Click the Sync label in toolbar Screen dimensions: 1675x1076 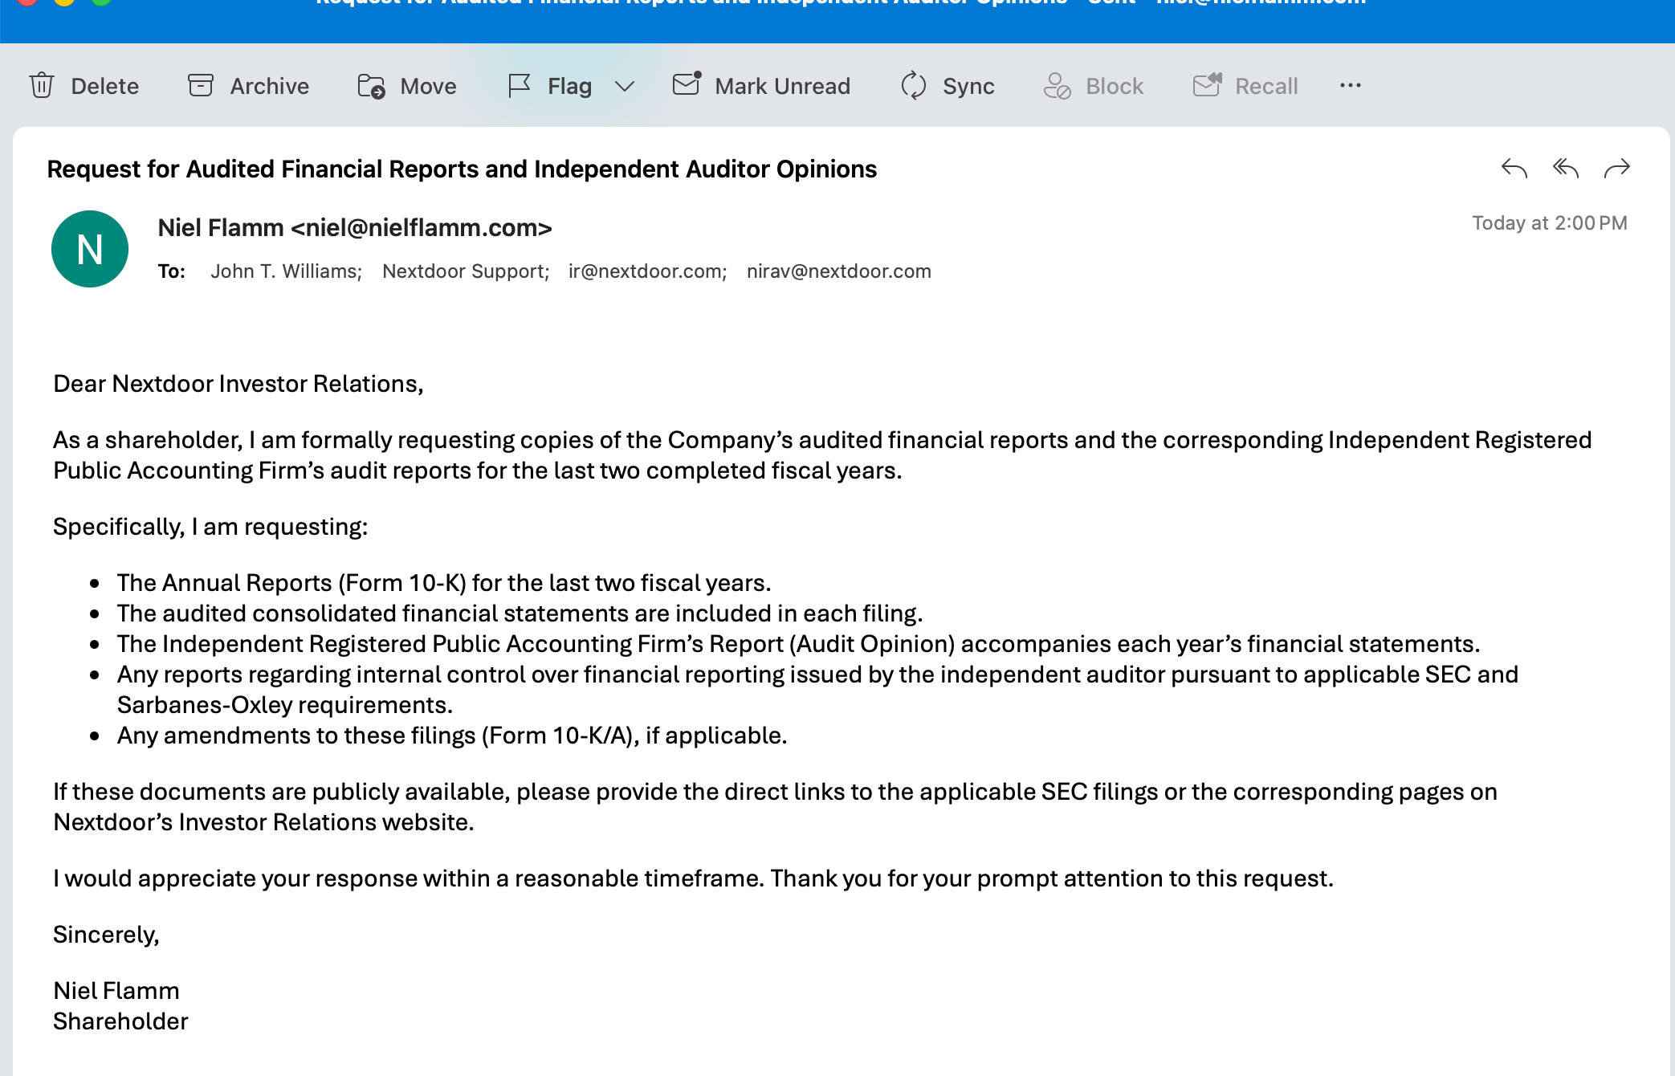coord(969,86)
